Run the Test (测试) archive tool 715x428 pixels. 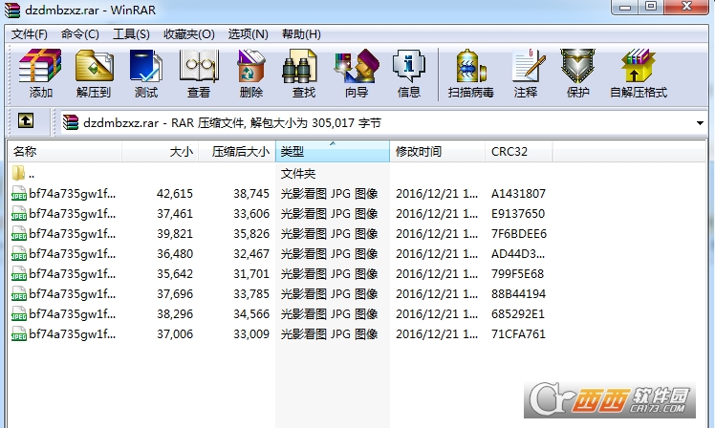(146, 67)
